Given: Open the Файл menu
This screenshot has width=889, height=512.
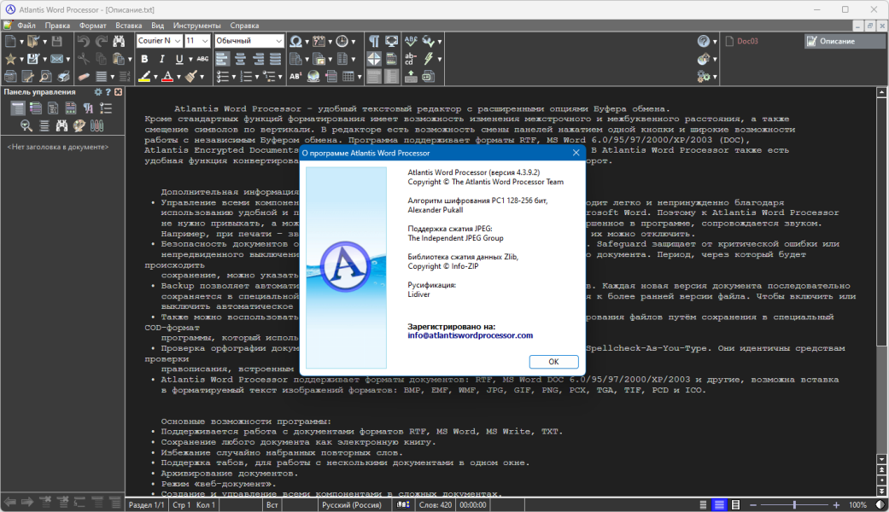Looking at the screenshot, I should pyautogui.click(x=26, y=26).
